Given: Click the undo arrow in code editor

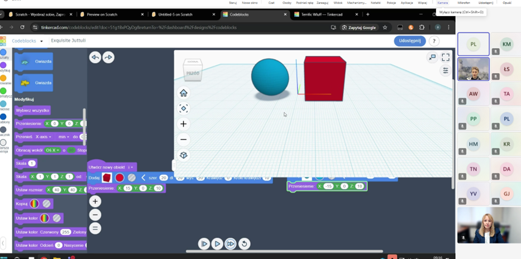Looking at the screenshot, I should 95,57.
